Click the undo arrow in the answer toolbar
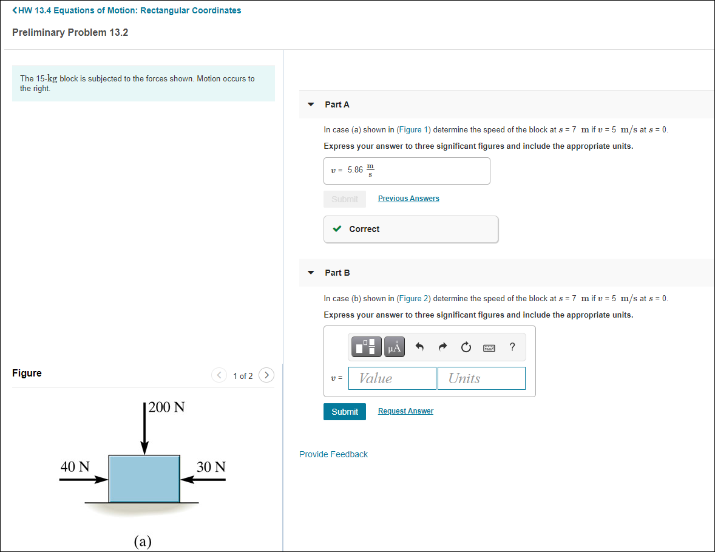This screenshot has width=715, height=552. point(419,346)
